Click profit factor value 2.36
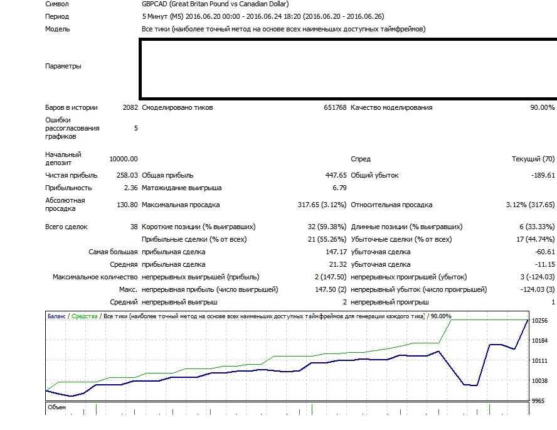The width and height of the screenshot is (557, 430). 130,188
